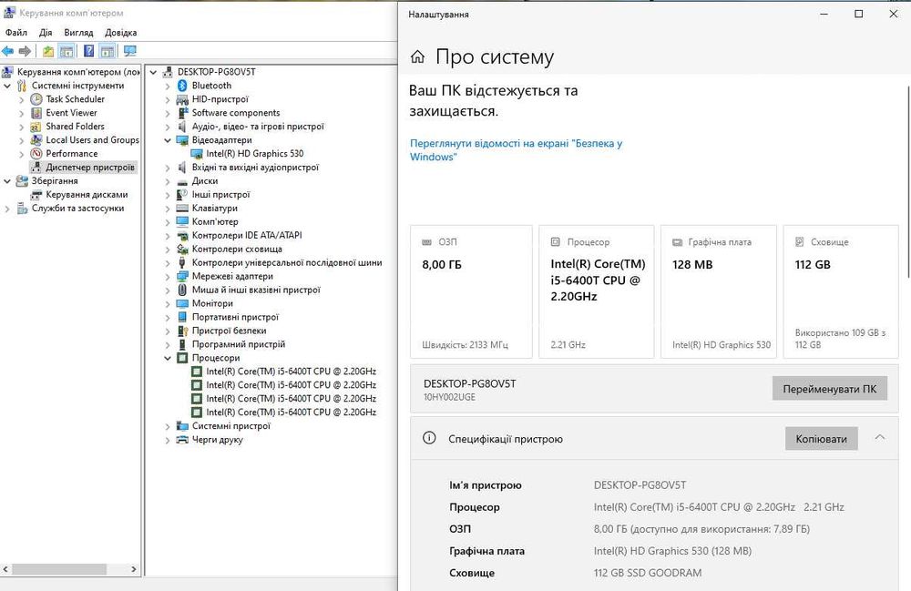Click the Bluetooth device icon

pos(182,86)
